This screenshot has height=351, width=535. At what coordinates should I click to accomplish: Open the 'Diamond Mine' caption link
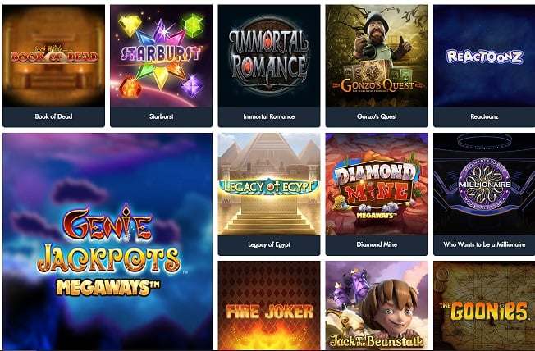tap(377, 244)
